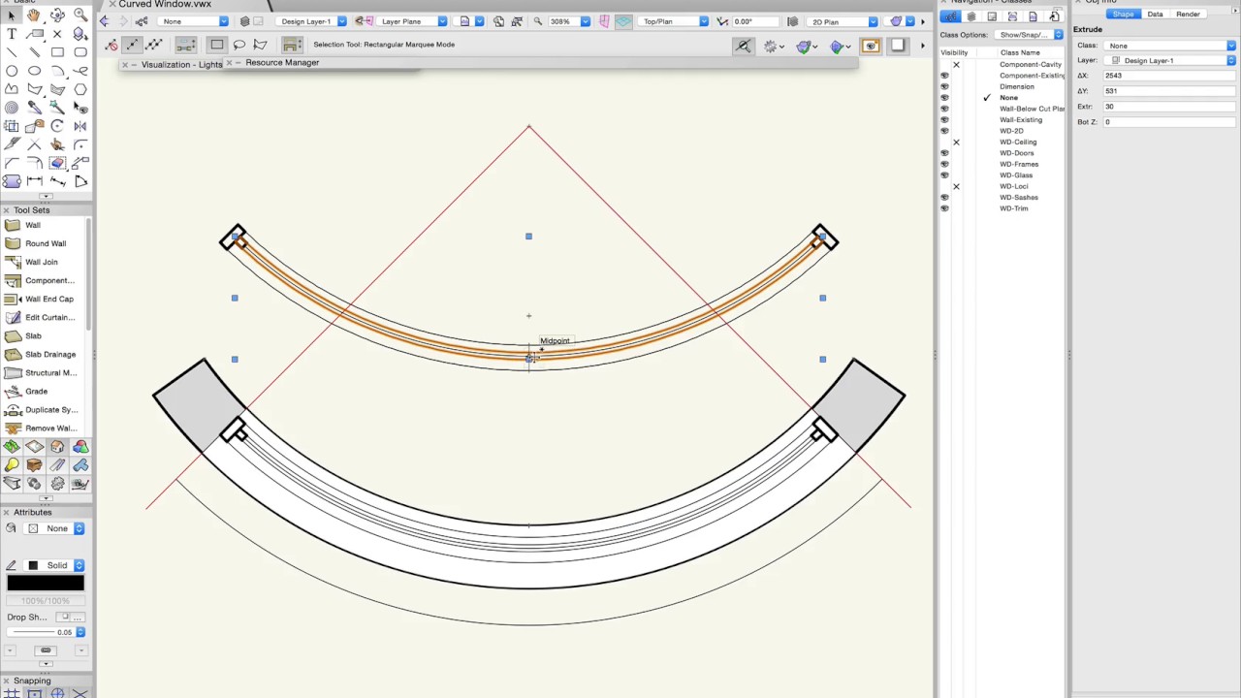The width and height of the screenshot is (1241, 698).
Task: Select the Oval tool
Action: pyautogui.click(x=34, y=71)
